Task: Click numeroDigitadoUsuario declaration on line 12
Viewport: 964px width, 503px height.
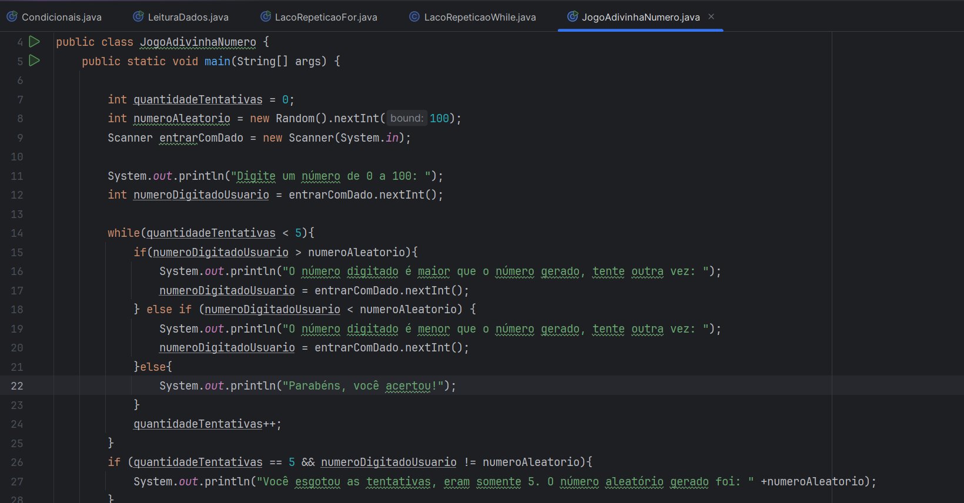Action: pyautogui.click(x=201, y=195)
